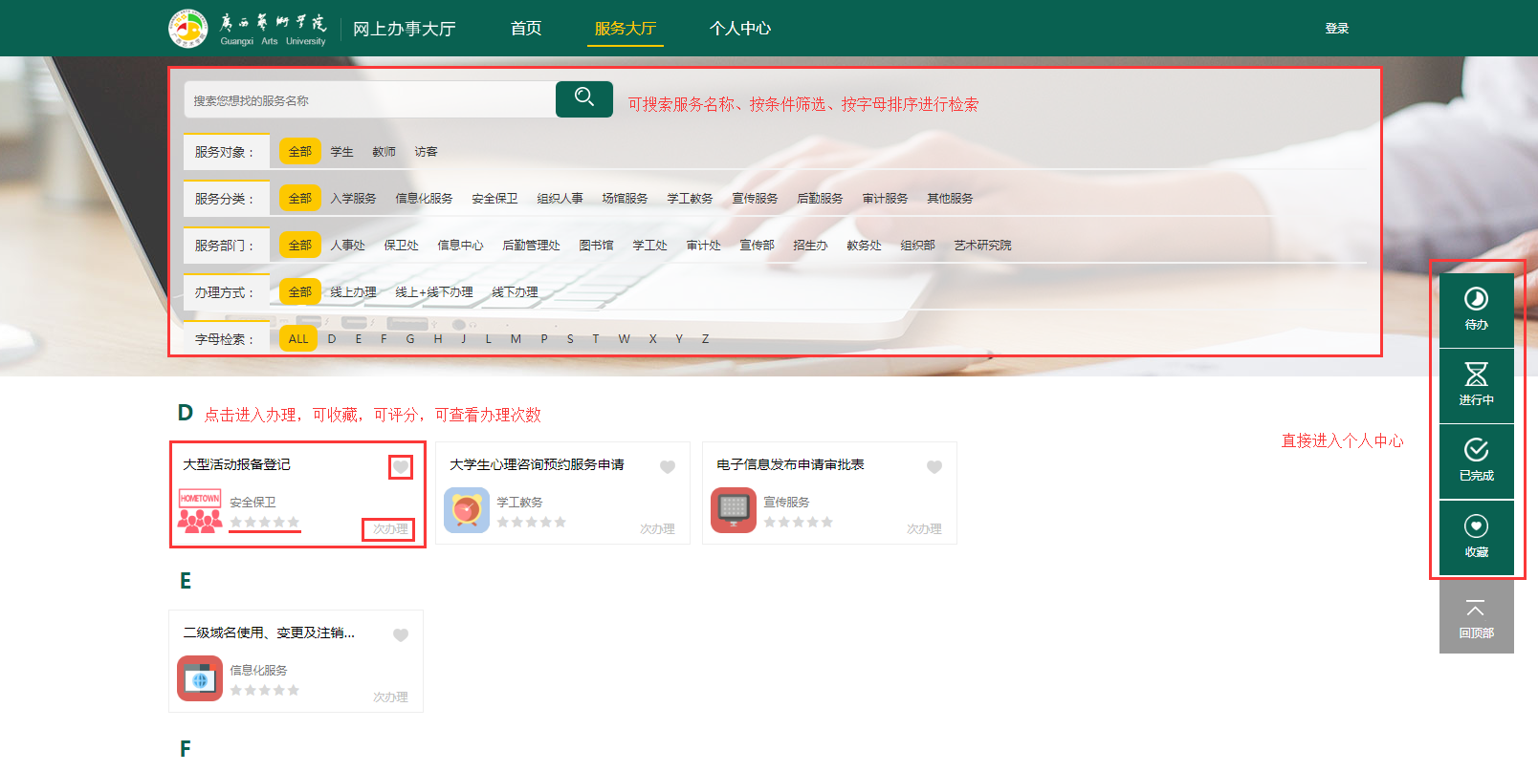This screenshot has height=772, width=1538.
Task: Filter category by 安全保卫
Action: (x=495, y=198)
